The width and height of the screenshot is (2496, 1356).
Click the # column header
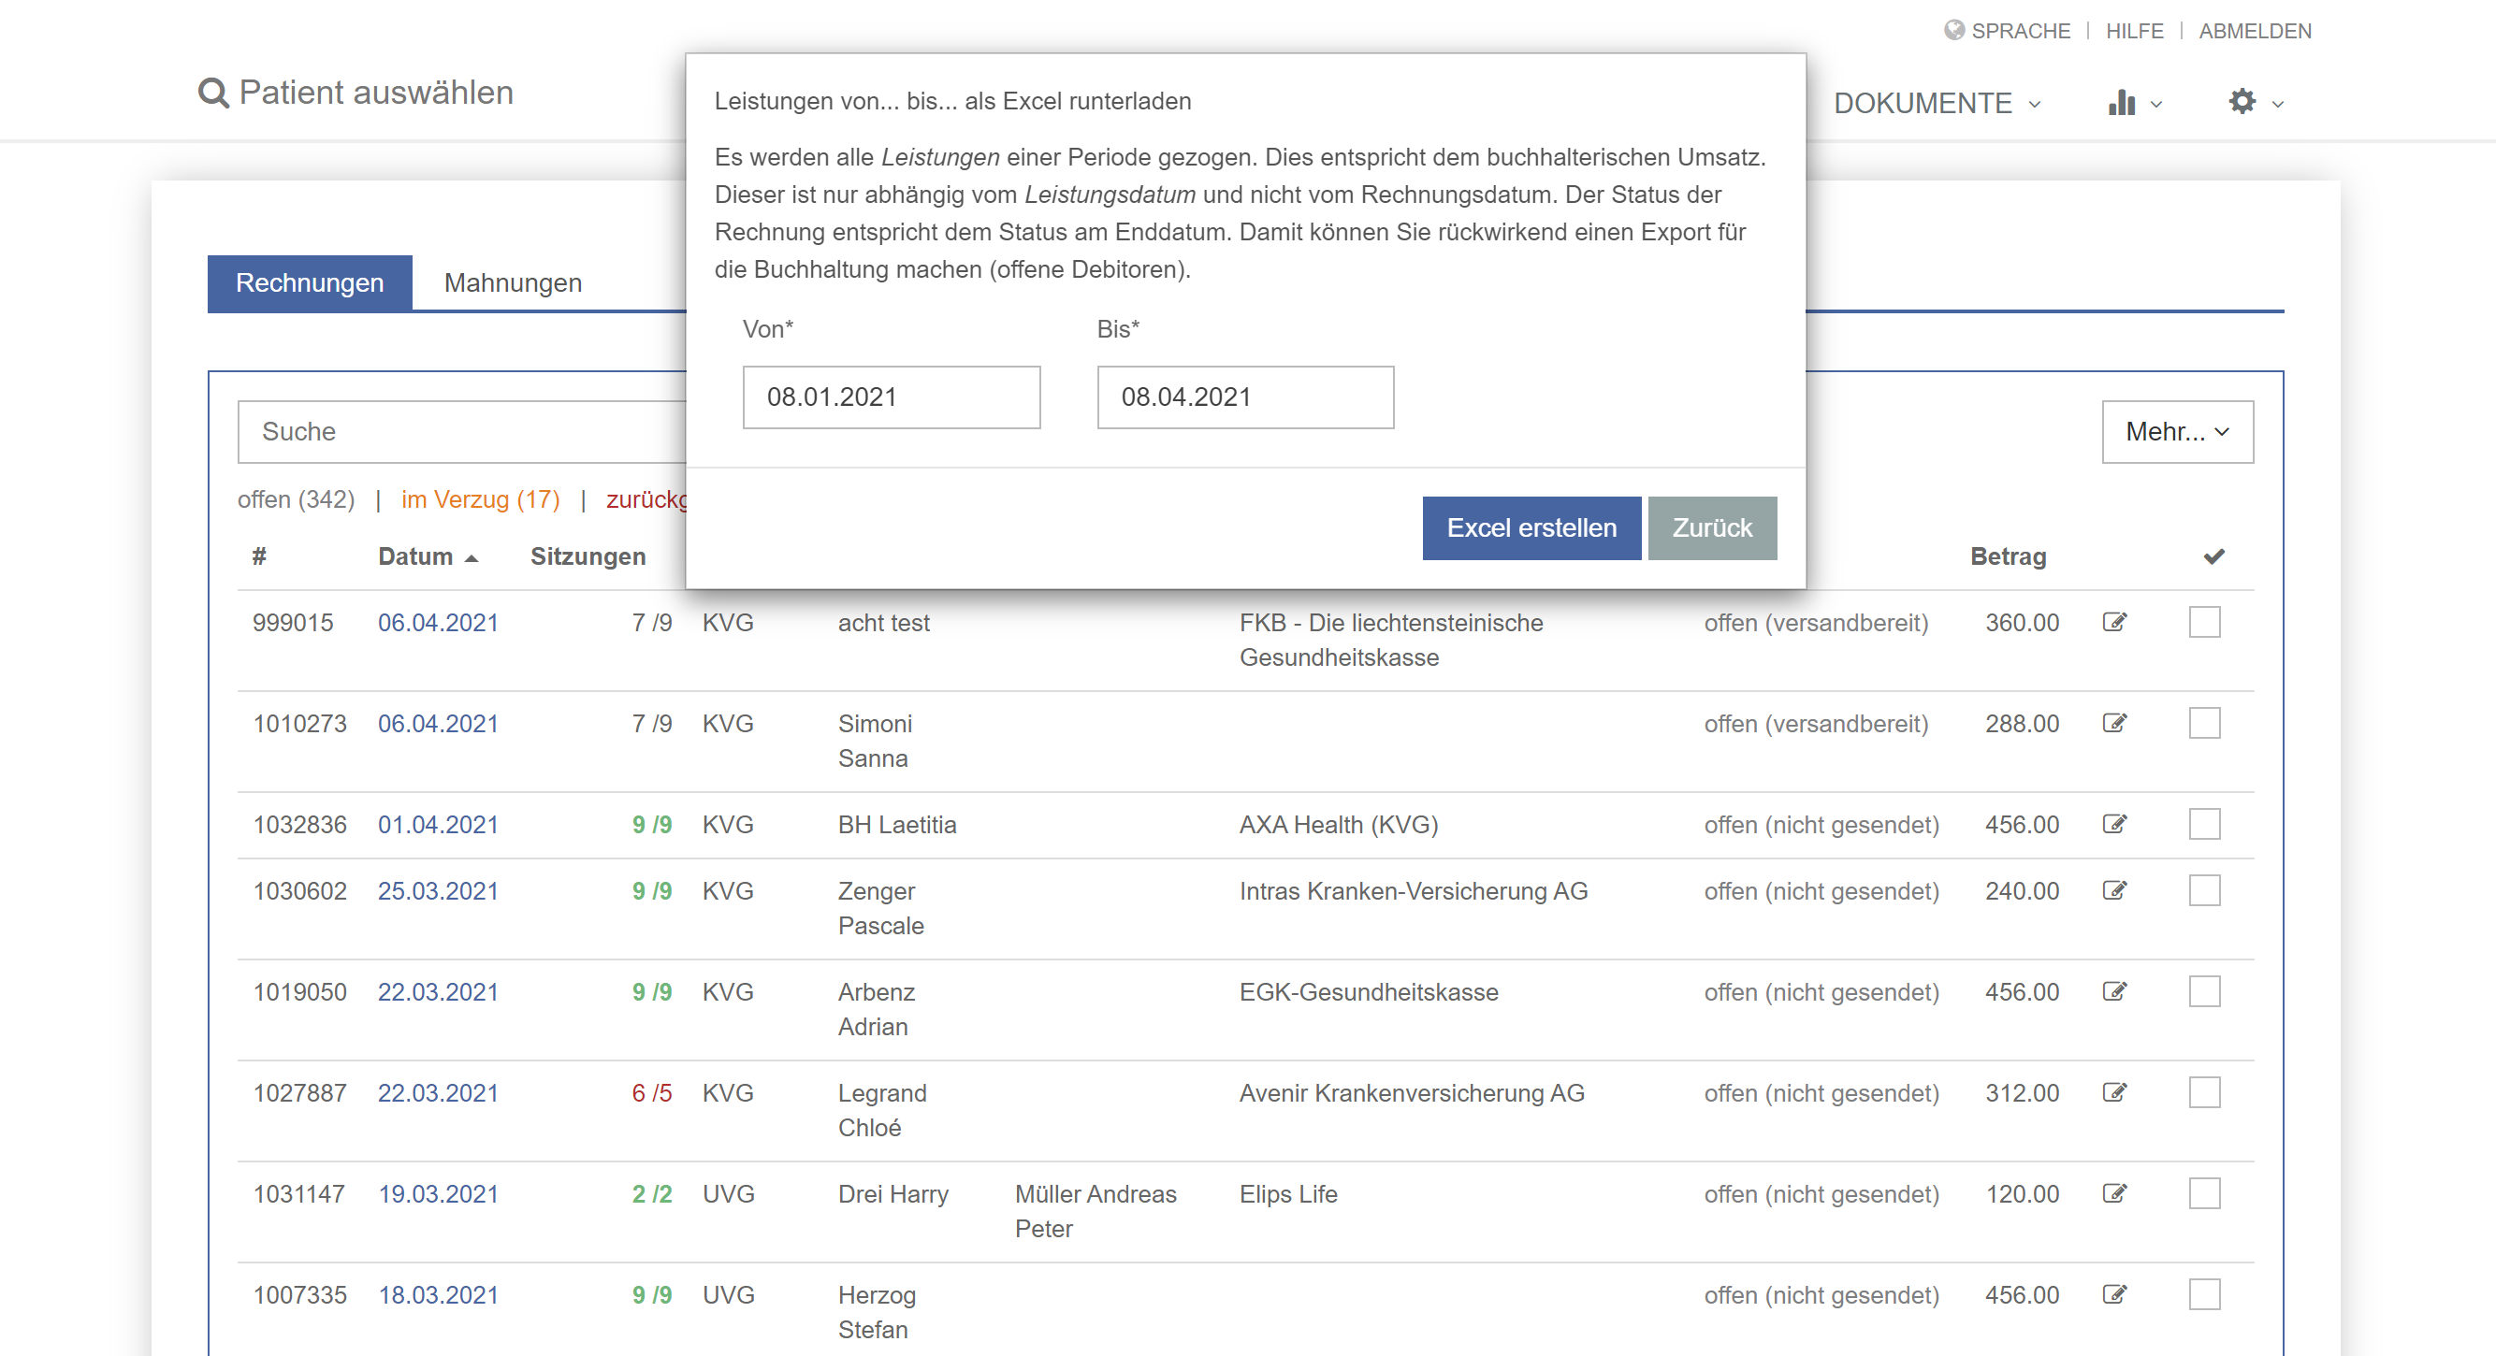coord(259,557)
